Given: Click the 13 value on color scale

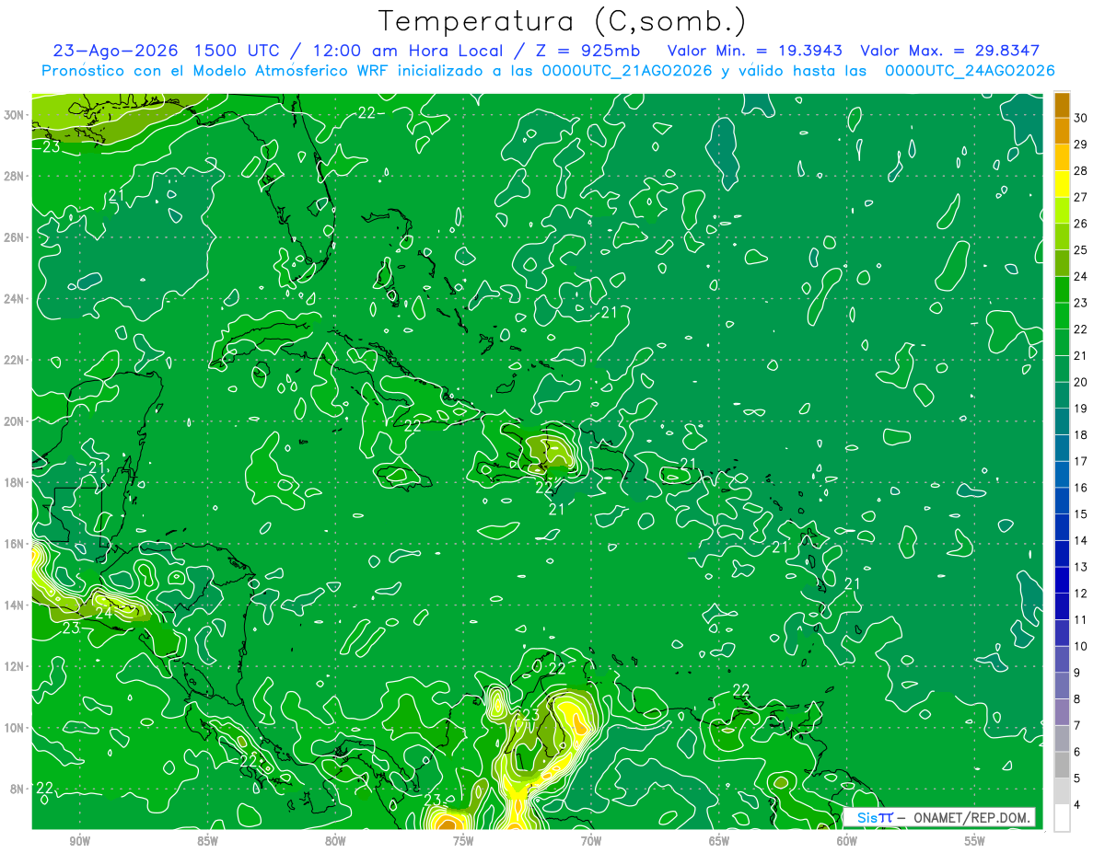Looking at the screenshot, I should pyautogui.click(x=1081, y=567).
